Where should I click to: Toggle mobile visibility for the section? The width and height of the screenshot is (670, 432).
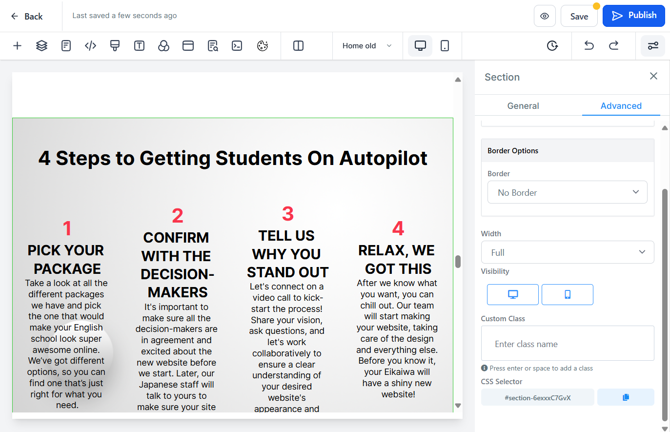tap(568, 294)
